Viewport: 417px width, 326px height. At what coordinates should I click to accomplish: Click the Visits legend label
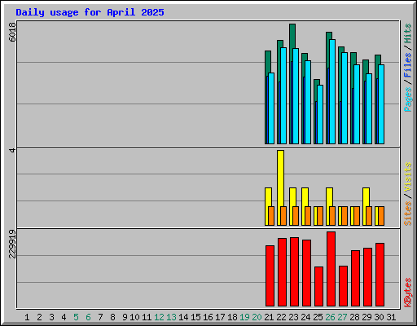407,178
